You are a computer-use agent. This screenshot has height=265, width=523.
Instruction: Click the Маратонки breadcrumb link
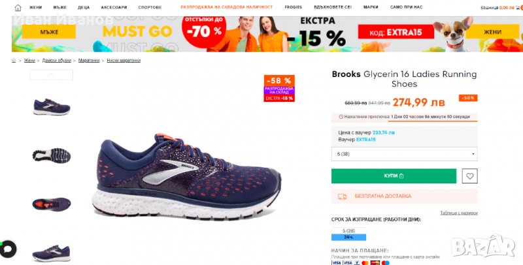[x=89, y=61]
